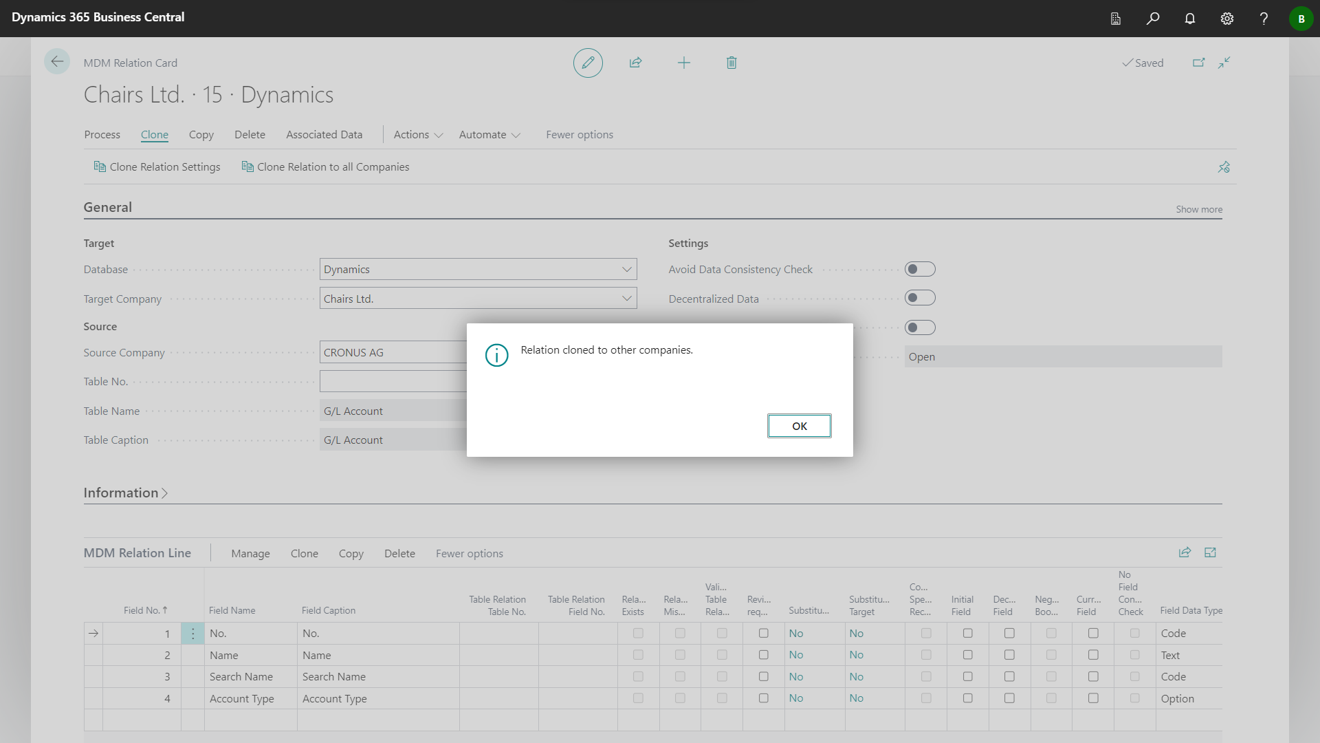Click the search magnifier icon

[x=1153, y=19]
